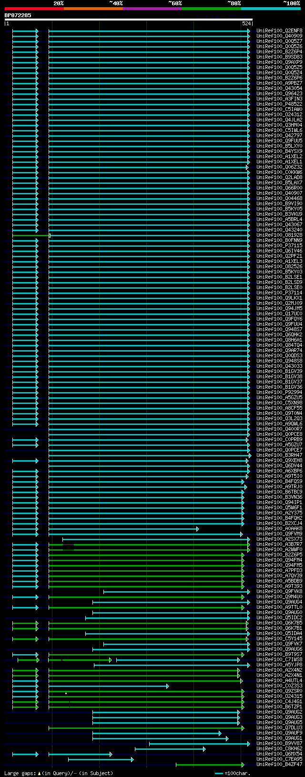Image resolution: width=305 pixels, height=777 pixels.
Task: Select the UniRef100_P92994 label
Action: 279,392
